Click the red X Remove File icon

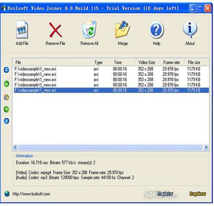55,30
